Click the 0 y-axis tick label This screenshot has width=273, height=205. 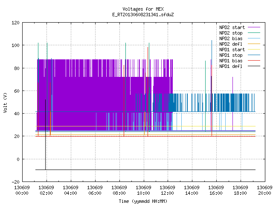(18, 159)
